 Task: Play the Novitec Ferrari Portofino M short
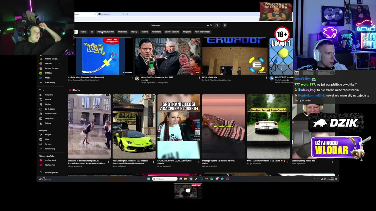pos(268,126)
